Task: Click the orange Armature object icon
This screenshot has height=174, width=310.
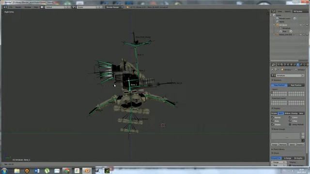Action: [278, 25]
